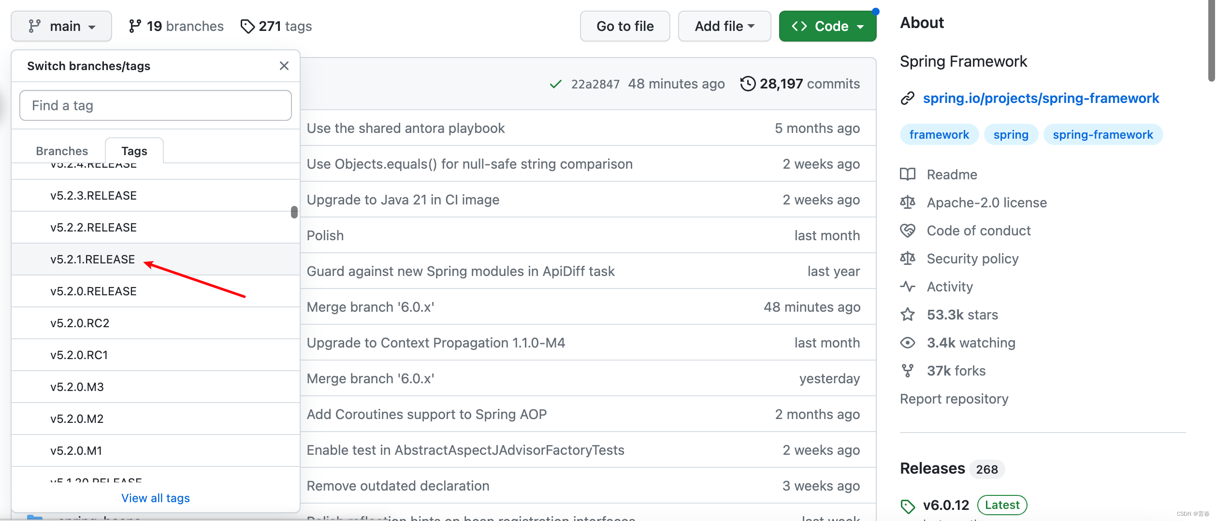This screenshot has height=521, width=1217.
Task: Click the Readme book icon
Action: 908,174
